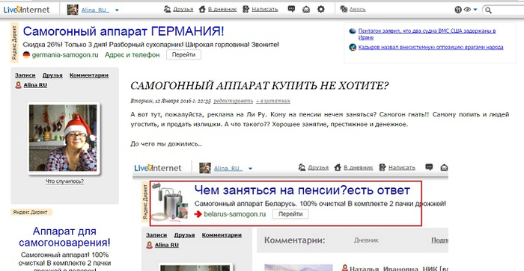
Task: Click the Перейти button in the Germany ad
Action: 184,54
